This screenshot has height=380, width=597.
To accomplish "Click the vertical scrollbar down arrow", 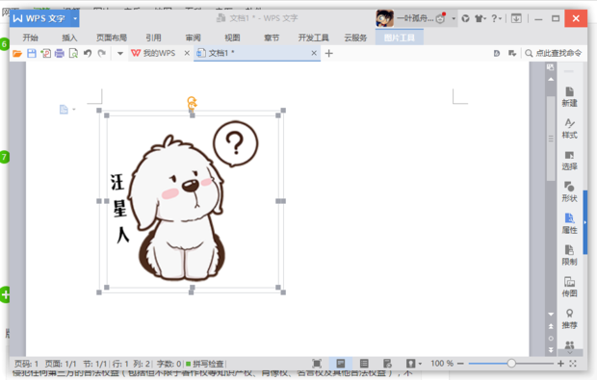I will [551, 315].
